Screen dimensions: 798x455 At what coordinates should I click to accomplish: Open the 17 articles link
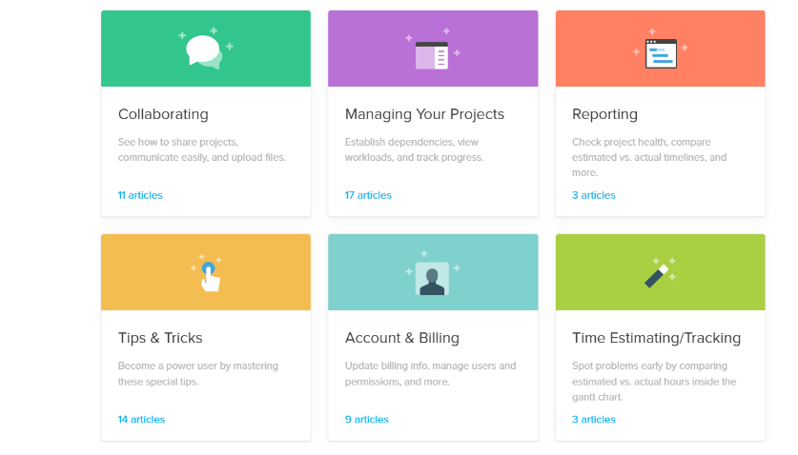point(368,195)
